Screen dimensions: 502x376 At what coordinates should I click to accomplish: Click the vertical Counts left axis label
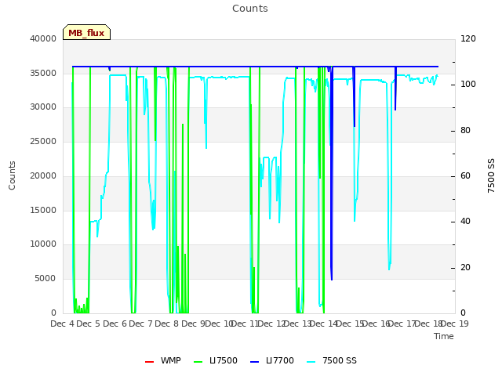point(12,175)
